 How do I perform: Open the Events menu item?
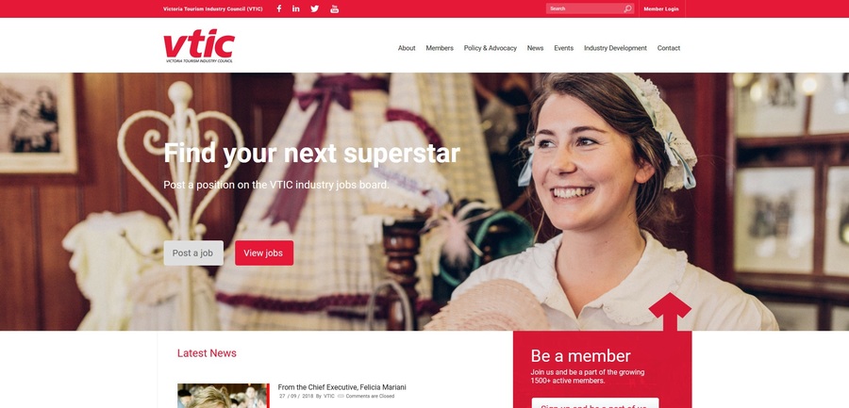coord(564,48)
